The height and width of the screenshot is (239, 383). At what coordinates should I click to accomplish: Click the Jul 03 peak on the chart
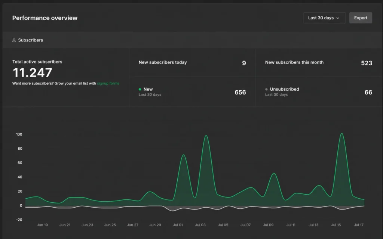pyautogui.click(x=206, y=136)
